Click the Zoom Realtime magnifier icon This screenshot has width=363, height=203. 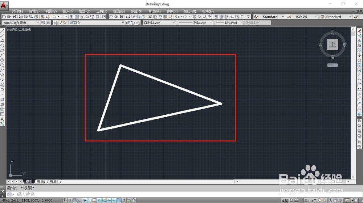[200, 17]
